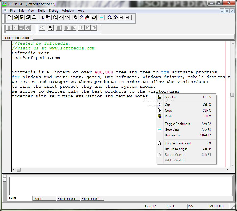
Task: Click the Indent selection toolbar icon
Action: [x=122, y=18]
